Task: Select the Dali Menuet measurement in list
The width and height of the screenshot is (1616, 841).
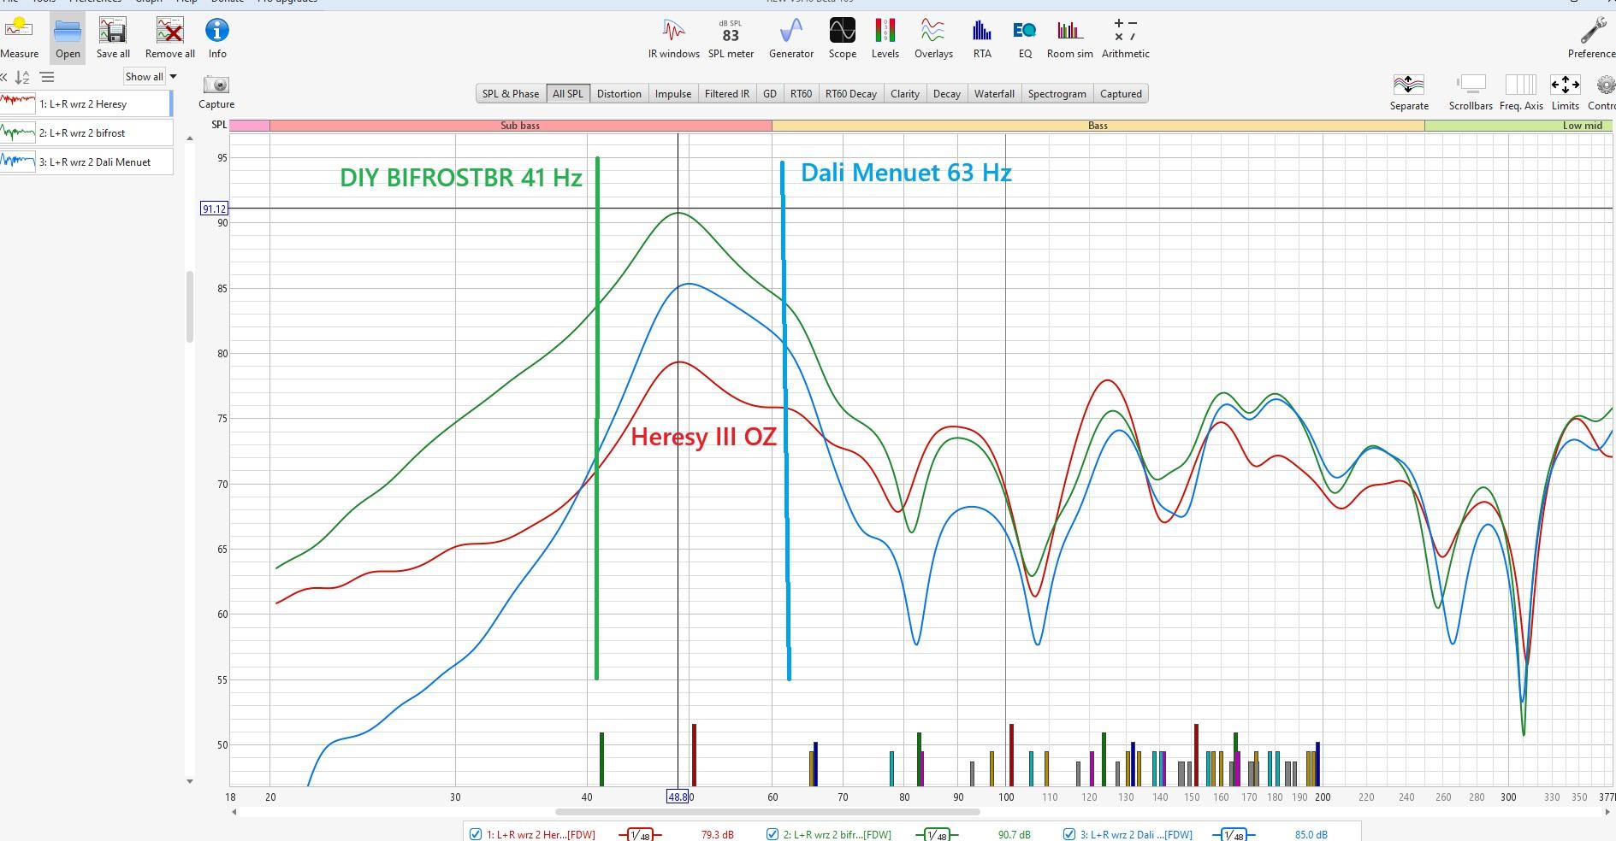Action: (x=94, y=162)
